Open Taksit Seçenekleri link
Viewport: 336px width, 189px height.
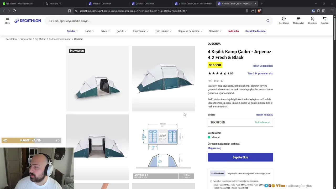[x=262, y=66]
